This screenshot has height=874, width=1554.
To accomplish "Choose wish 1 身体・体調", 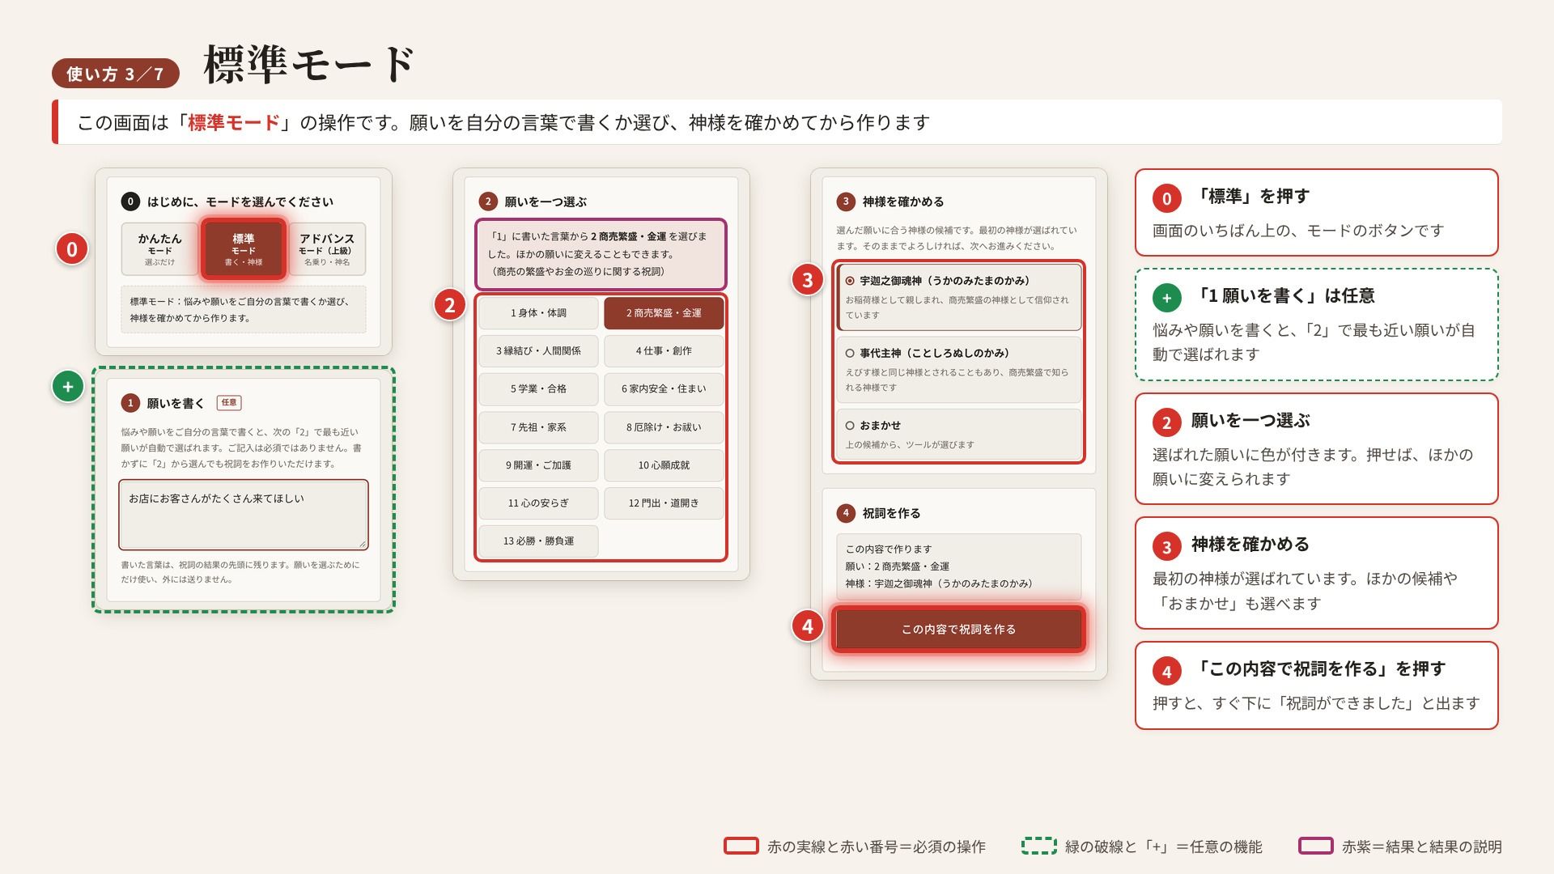I will coord(538,313).
